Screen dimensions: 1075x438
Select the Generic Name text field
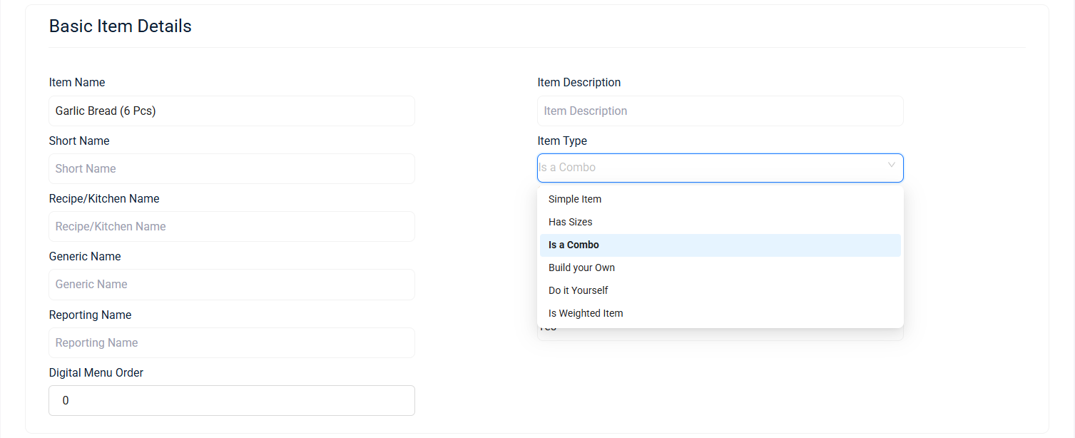click(231, 285)
